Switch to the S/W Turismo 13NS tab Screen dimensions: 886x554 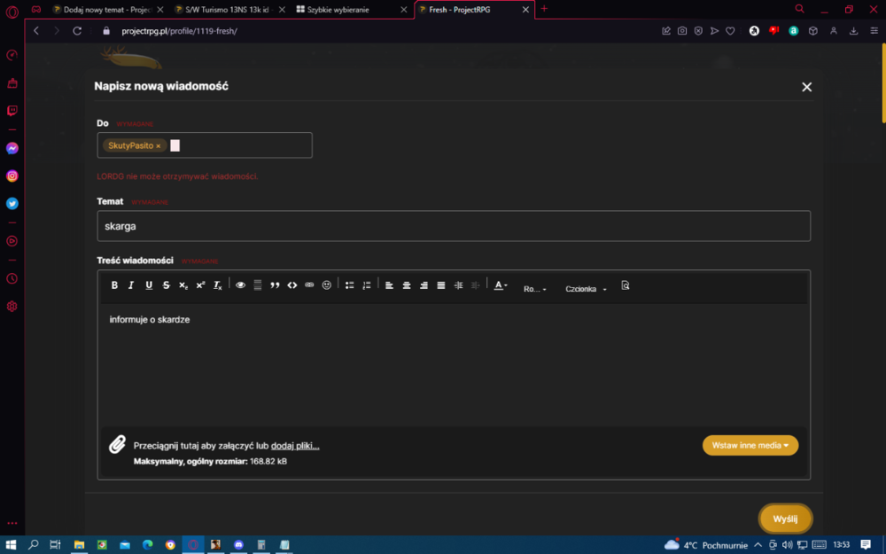[230, 10]
